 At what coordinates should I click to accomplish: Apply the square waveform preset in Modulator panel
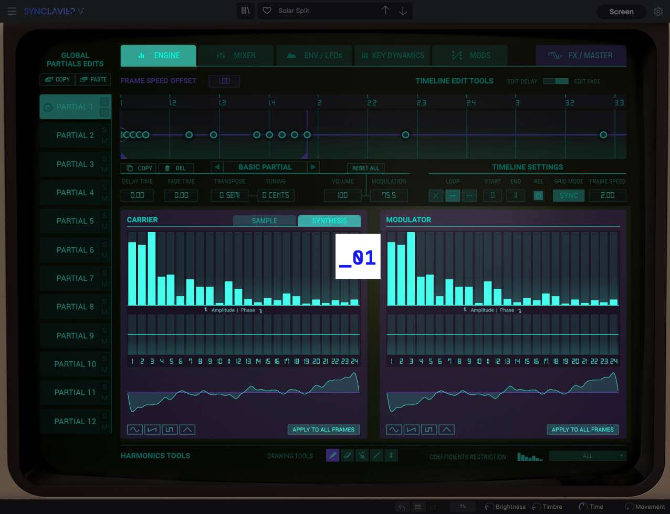[428, 429]
